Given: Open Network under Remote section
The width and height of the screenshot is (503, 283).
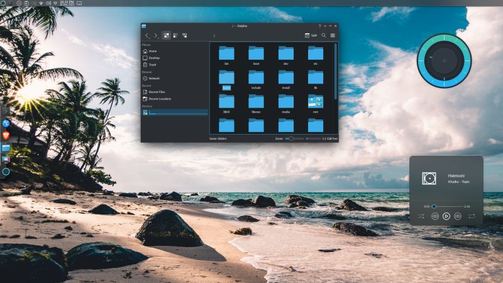Looking at the screenshot, I should (x=153, y=78).
